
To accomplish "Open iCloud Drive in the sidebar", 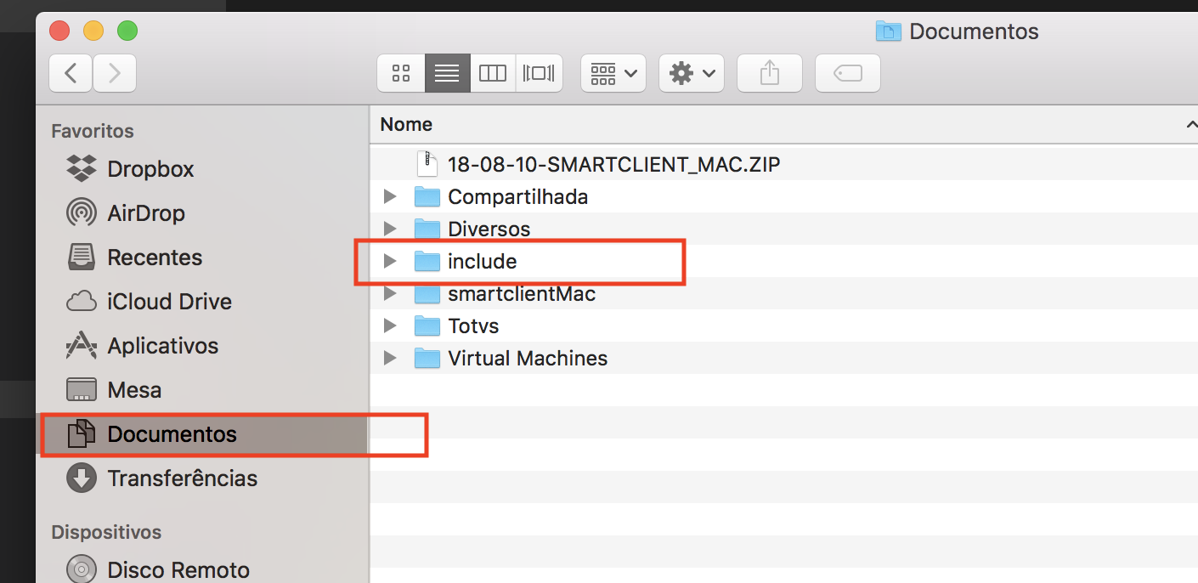I will tap(202, 302).
